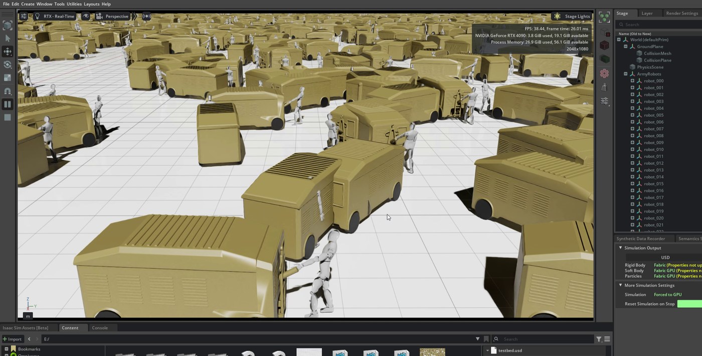Viewport: 702px width, 356px height.
Task: Select the CollisionPlane prim
Action: [657, 60]
